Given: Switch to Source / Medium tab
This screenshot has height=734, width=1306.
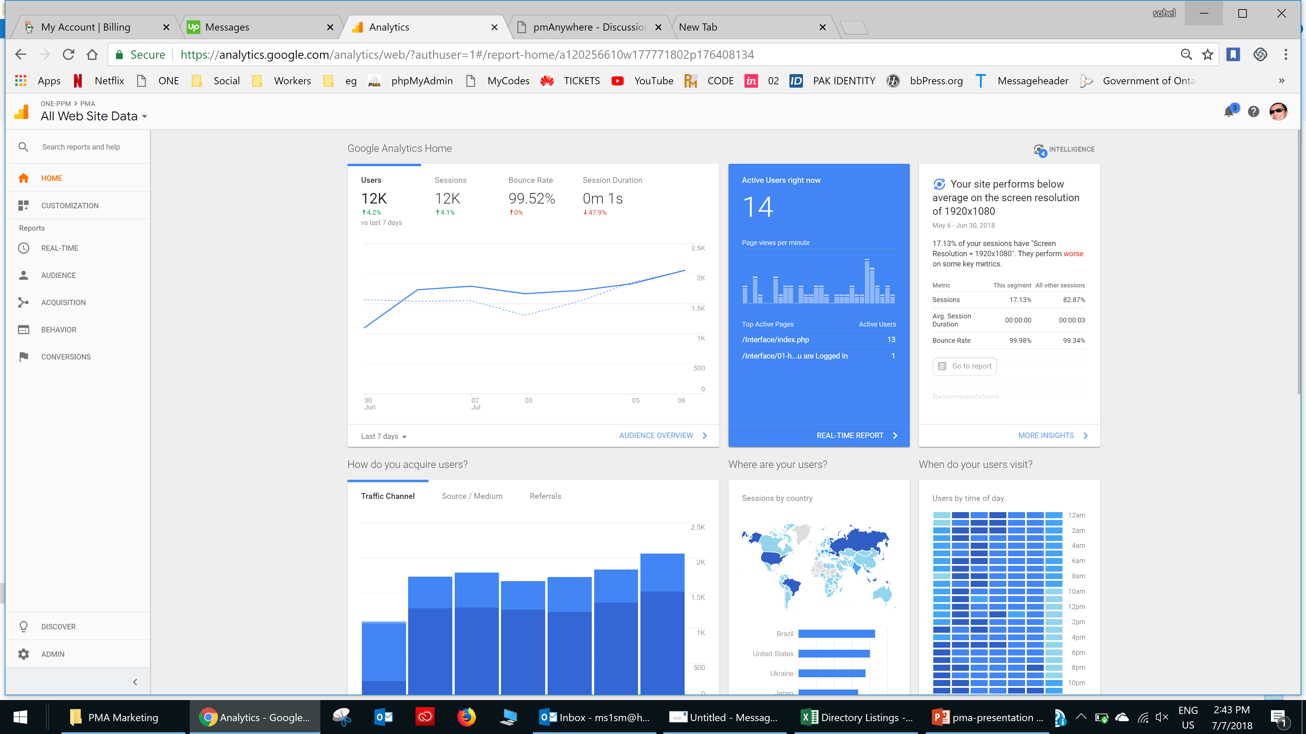Looking at the screenshot, I should tap(472, 496).
